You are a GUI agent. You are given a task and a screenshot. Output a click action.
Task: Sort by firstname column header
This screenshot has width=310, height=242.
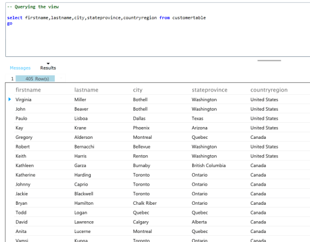(x=28, y=90)
